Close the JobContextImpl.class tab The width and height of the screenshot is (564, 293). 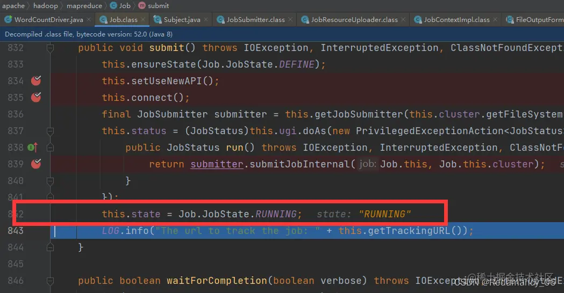(495, 19)
